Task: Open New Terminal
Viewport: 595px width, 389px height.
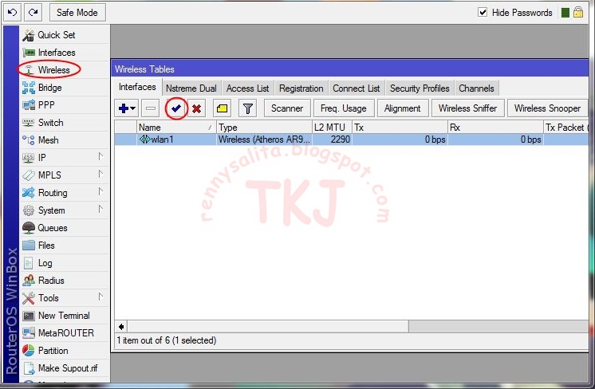Action: (65, 316)
